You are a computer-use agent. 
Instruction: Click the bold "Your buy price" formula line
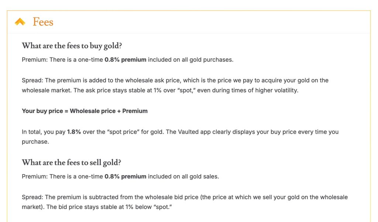click(85, 111)
